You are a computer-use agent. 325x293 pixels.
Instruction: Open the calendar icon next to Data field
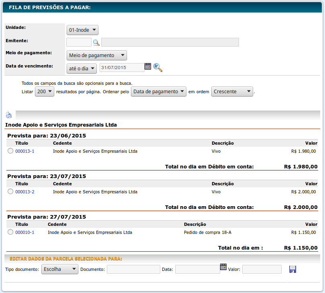(x=223, y=267)
